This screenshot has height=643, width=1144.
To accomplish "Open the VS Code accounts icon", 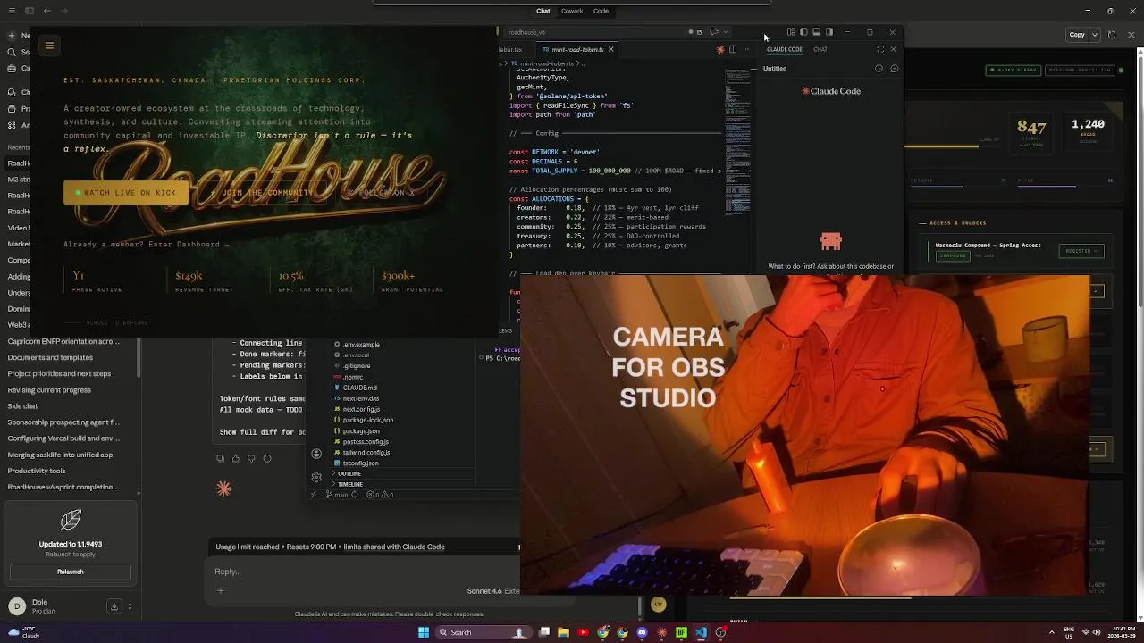I will tap(316, 454).
